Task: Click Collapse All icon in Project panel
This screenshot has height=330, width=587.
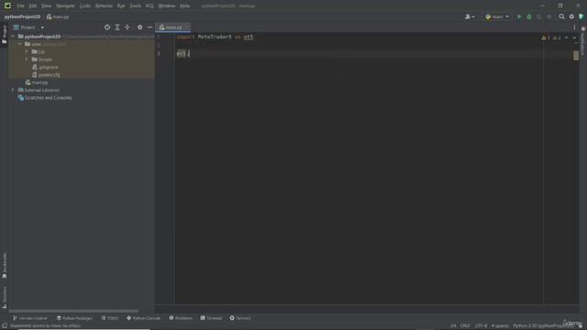Action: [x=127, y=27]
